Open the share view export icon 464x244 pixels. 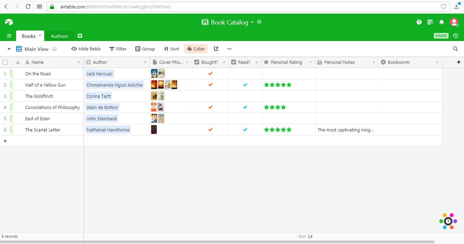[216, 49]
